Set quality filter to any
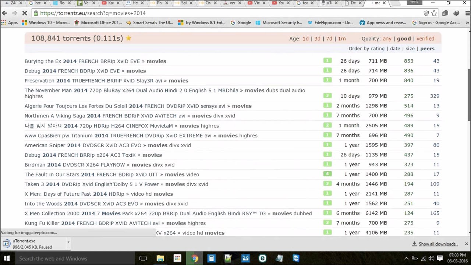 (x=387, y=39)
